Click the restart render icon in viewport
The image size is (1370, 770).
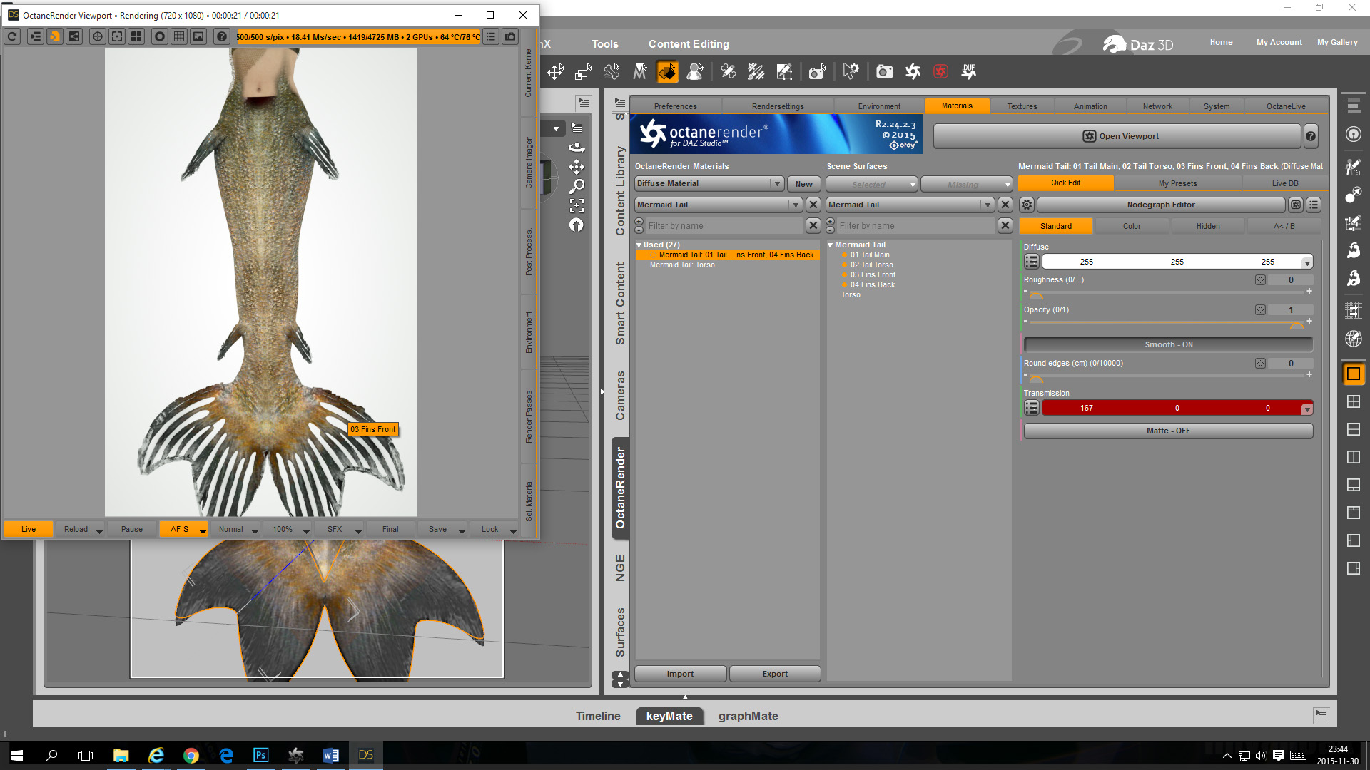[x=12, y=36]
